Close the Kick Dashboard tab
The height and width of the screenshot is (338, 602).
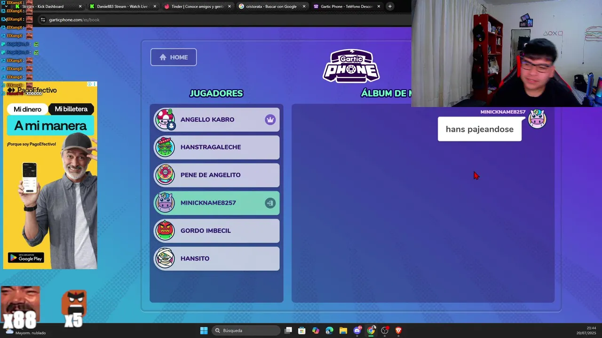coord(80,7)
